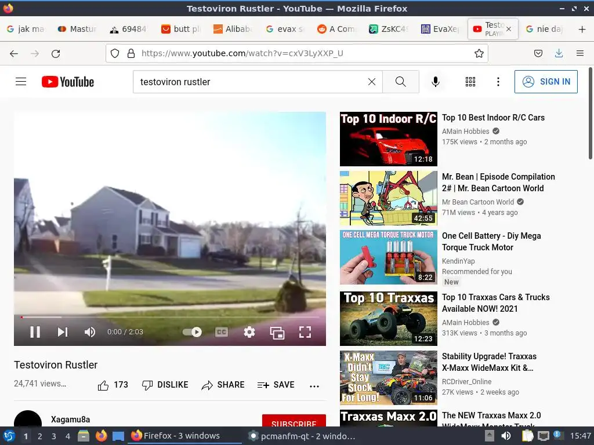Open a new Firefox tab

point(582,29)
